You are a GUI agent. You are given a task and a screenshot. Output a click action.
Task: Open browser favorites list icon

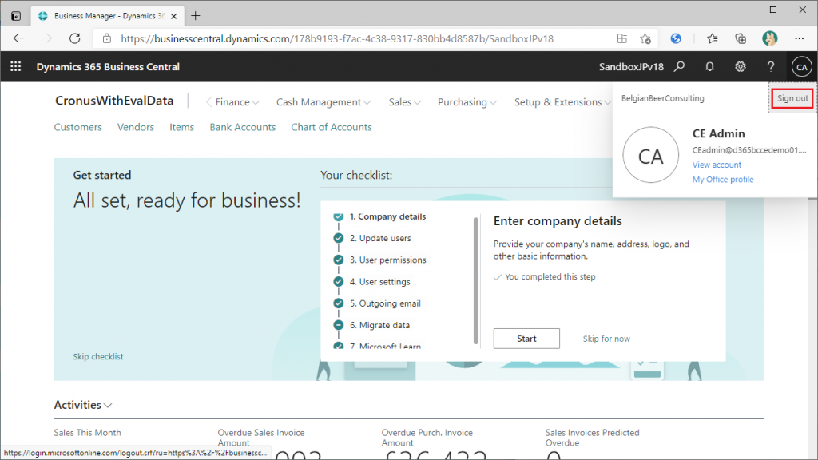point(712,38)
